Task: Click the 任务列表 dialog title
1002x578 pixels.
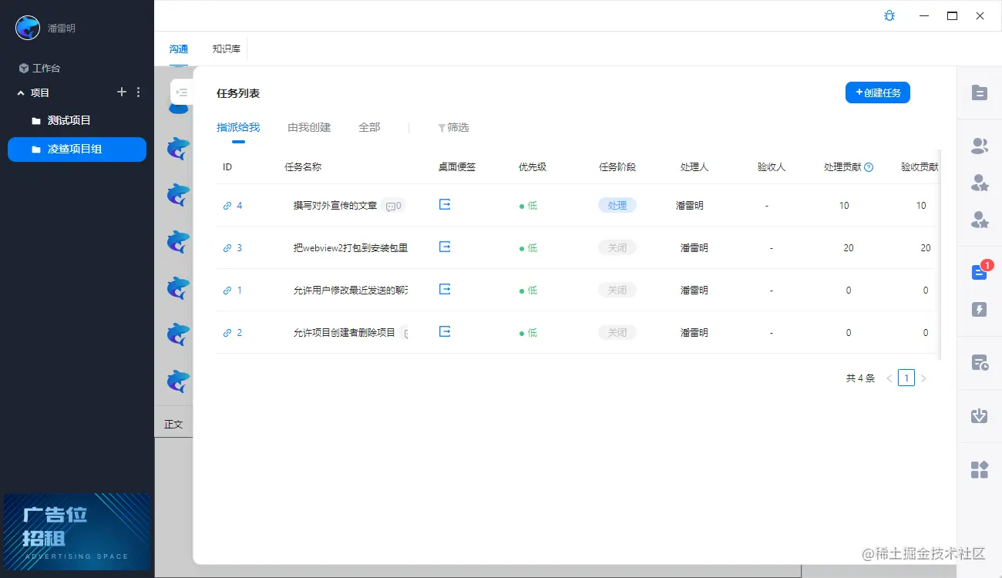Action: 238,93
